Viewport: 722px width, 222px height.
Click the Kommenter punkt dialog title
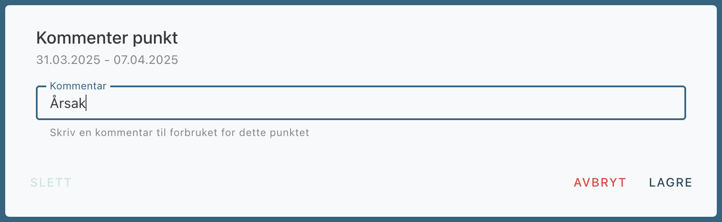(107, 38)
